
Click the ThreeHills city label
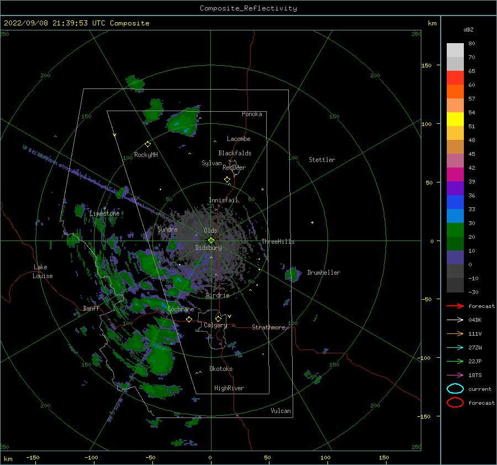pos(278,242)
